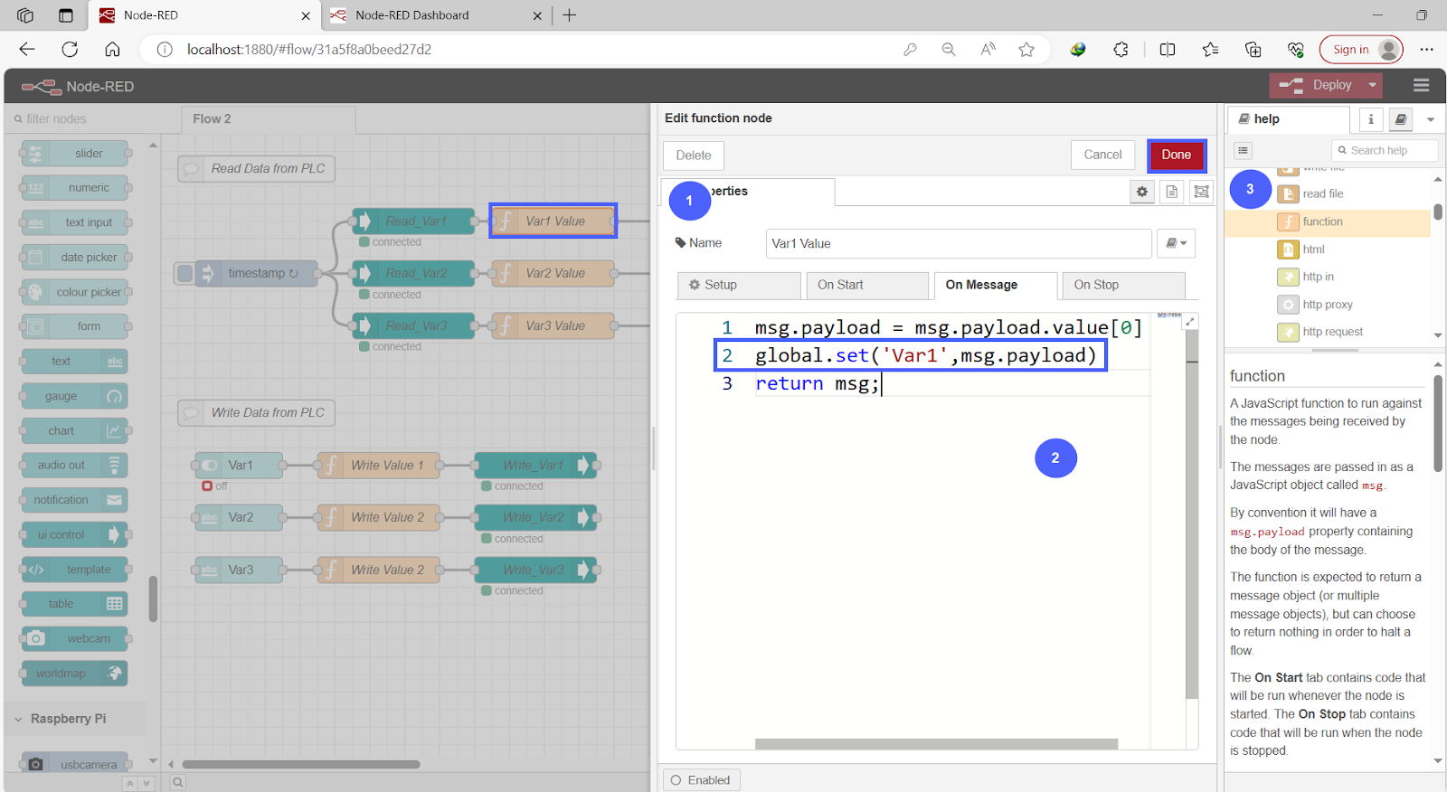Screen dimensions: 1447x792
Task: Switch to the Setup tab
Action: pos(738,285)
